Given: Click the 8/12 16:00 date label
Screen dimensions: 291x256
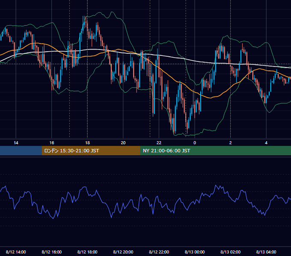Looking at the screenshot, I should pos(52,252).
